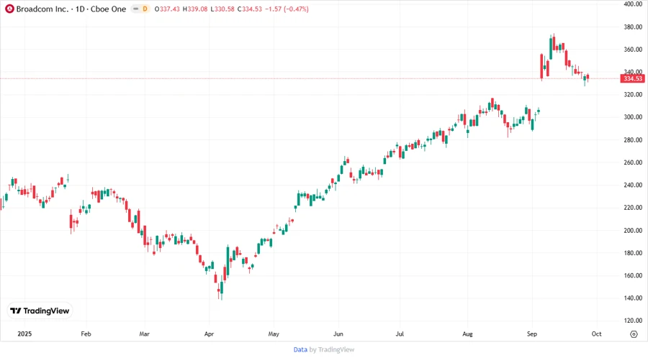Click the 2025 time axis label
Screen dimensions: 648x358
tap(24, 334)
